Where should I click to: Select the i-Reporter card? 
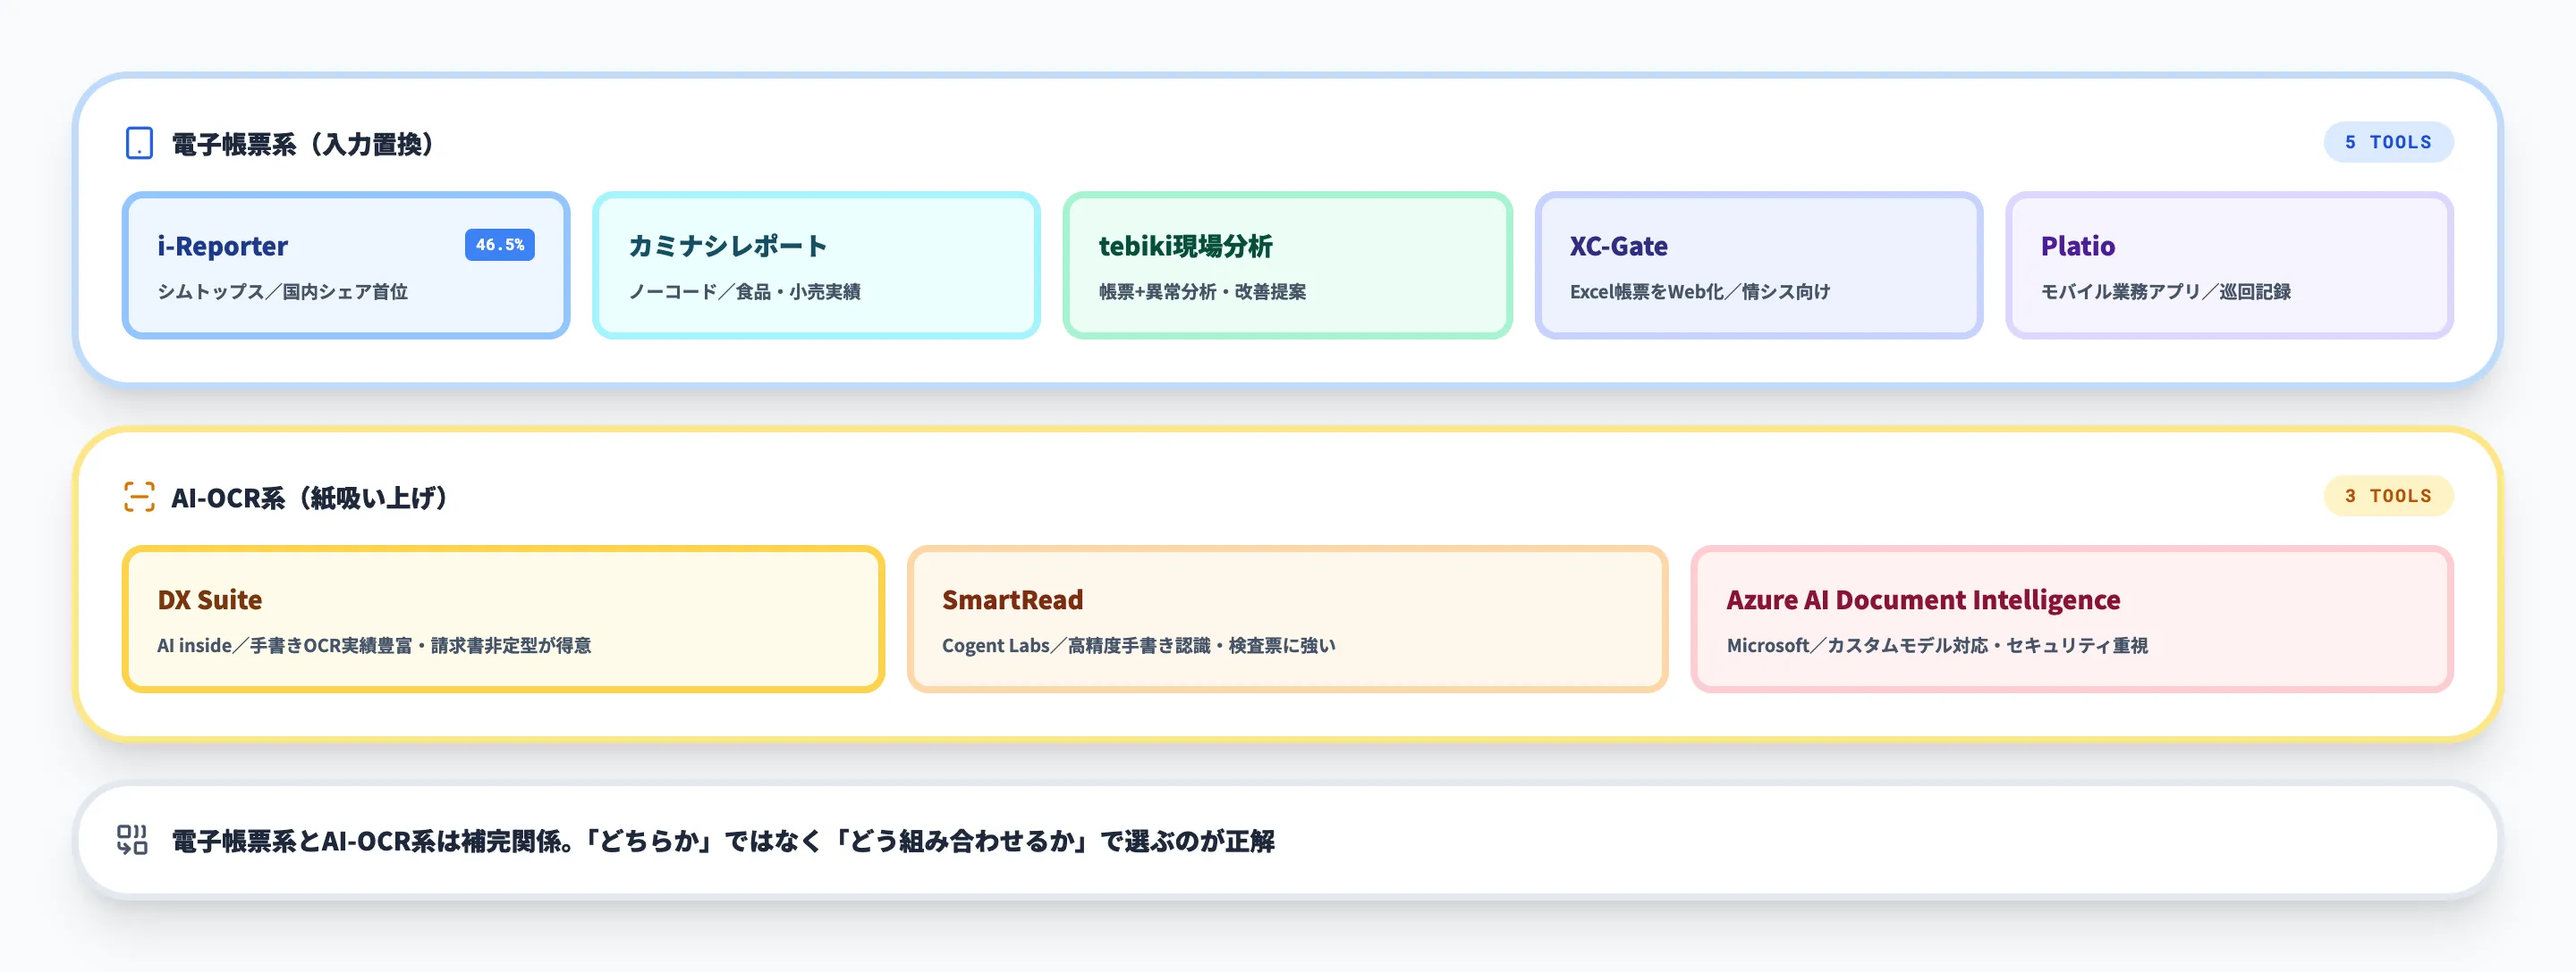(x=346, y=264)
